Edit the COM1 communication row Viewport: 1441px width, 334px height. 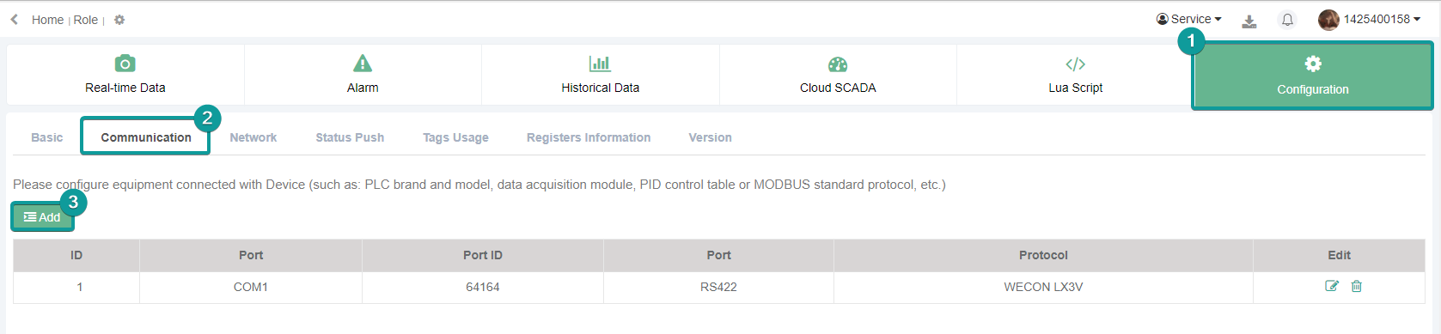(x=1332, y=286)
